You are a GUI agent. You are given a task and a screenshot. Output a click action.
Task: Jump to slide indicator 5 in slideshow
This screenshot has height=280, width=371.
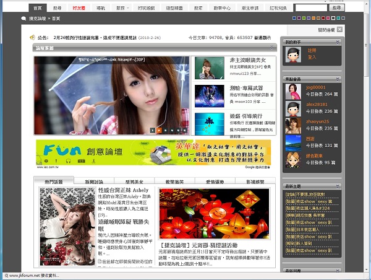click(179, 130)
